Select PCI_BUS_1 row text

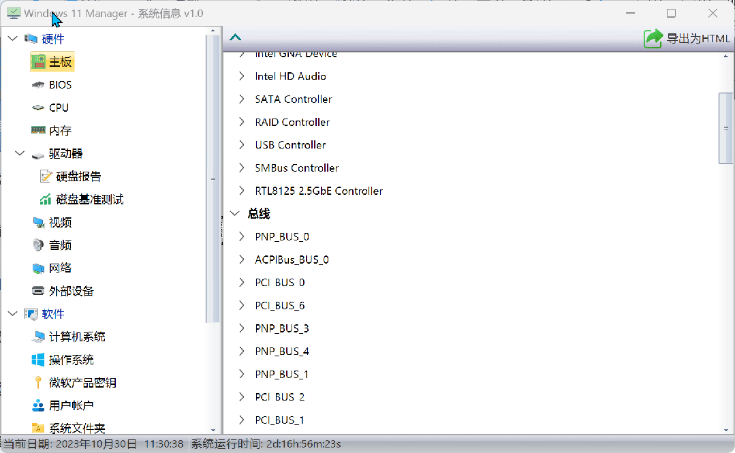click(x=280, y=420)
